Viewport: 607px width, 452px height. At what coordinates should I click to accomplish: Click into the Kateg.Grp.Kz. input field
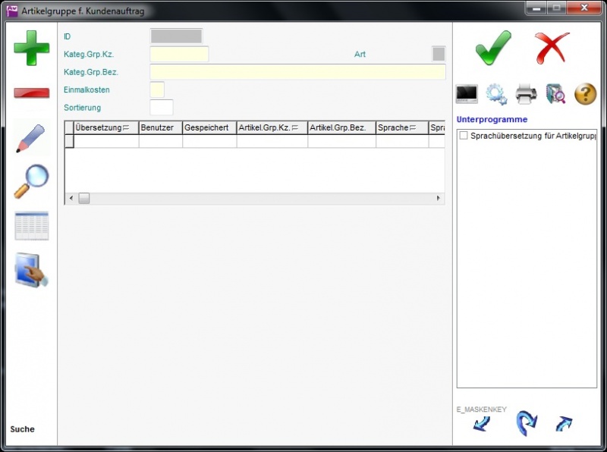click(179, 54)
